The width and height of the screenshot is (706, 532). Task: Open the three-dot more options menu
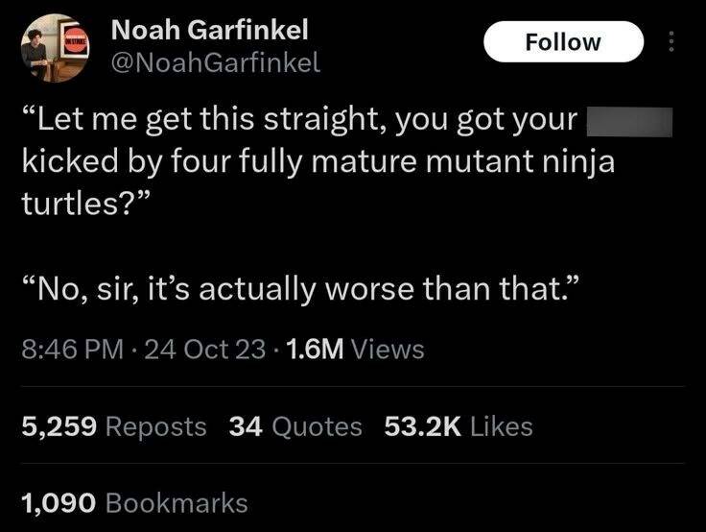tap(671, 43)
